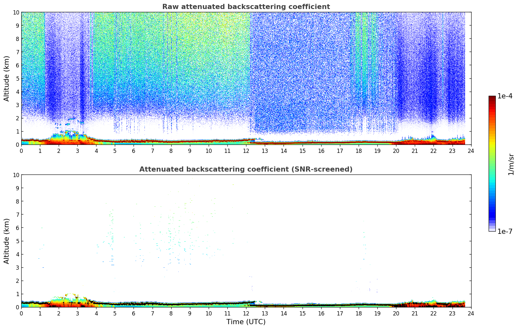Viewport: 518px width, 329px height.
Task: Click altitude tick '10' on the raw plot
Action: [x=16, y=12]
